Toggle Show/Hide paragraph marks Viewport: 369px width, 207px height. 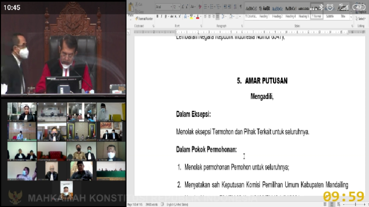[241, 7]
